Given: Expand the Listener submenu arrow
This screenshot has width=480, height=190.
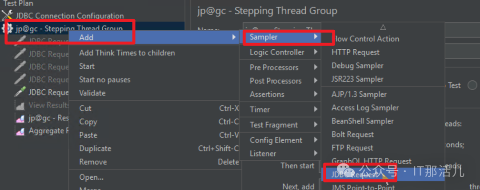Looking at the screenshot, I should pos(316,154).
